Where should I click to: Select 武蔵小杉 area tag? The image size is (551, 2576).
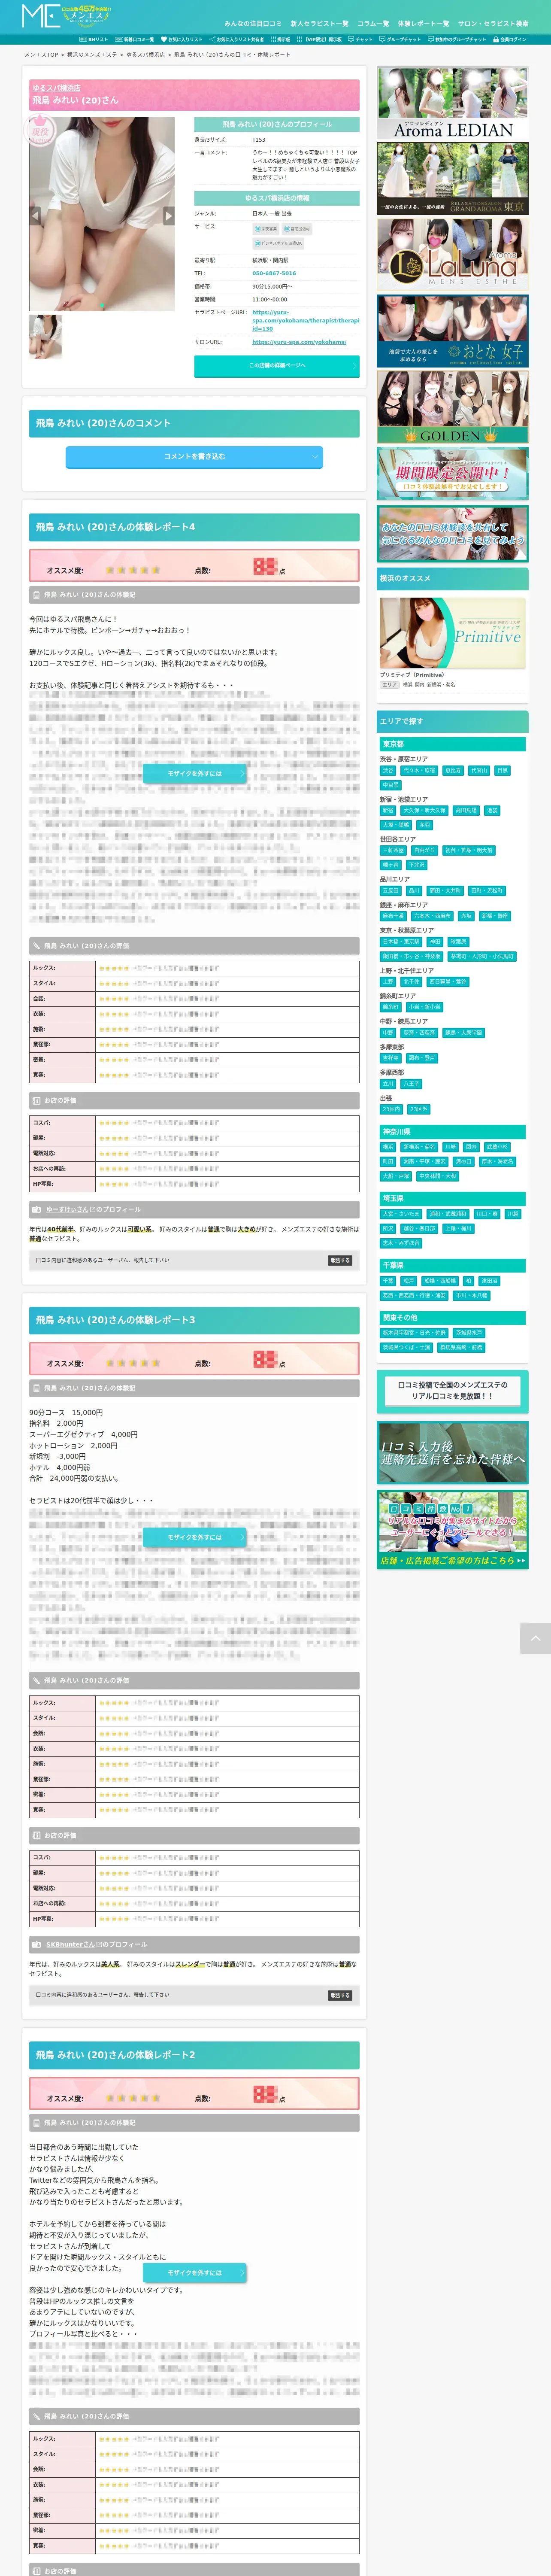497,1147
